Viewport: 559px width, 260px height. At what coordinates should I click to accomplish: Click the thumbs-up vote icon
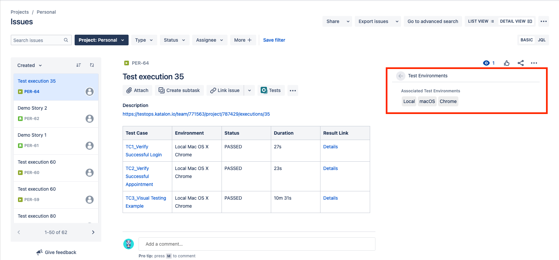click(507, 63)
